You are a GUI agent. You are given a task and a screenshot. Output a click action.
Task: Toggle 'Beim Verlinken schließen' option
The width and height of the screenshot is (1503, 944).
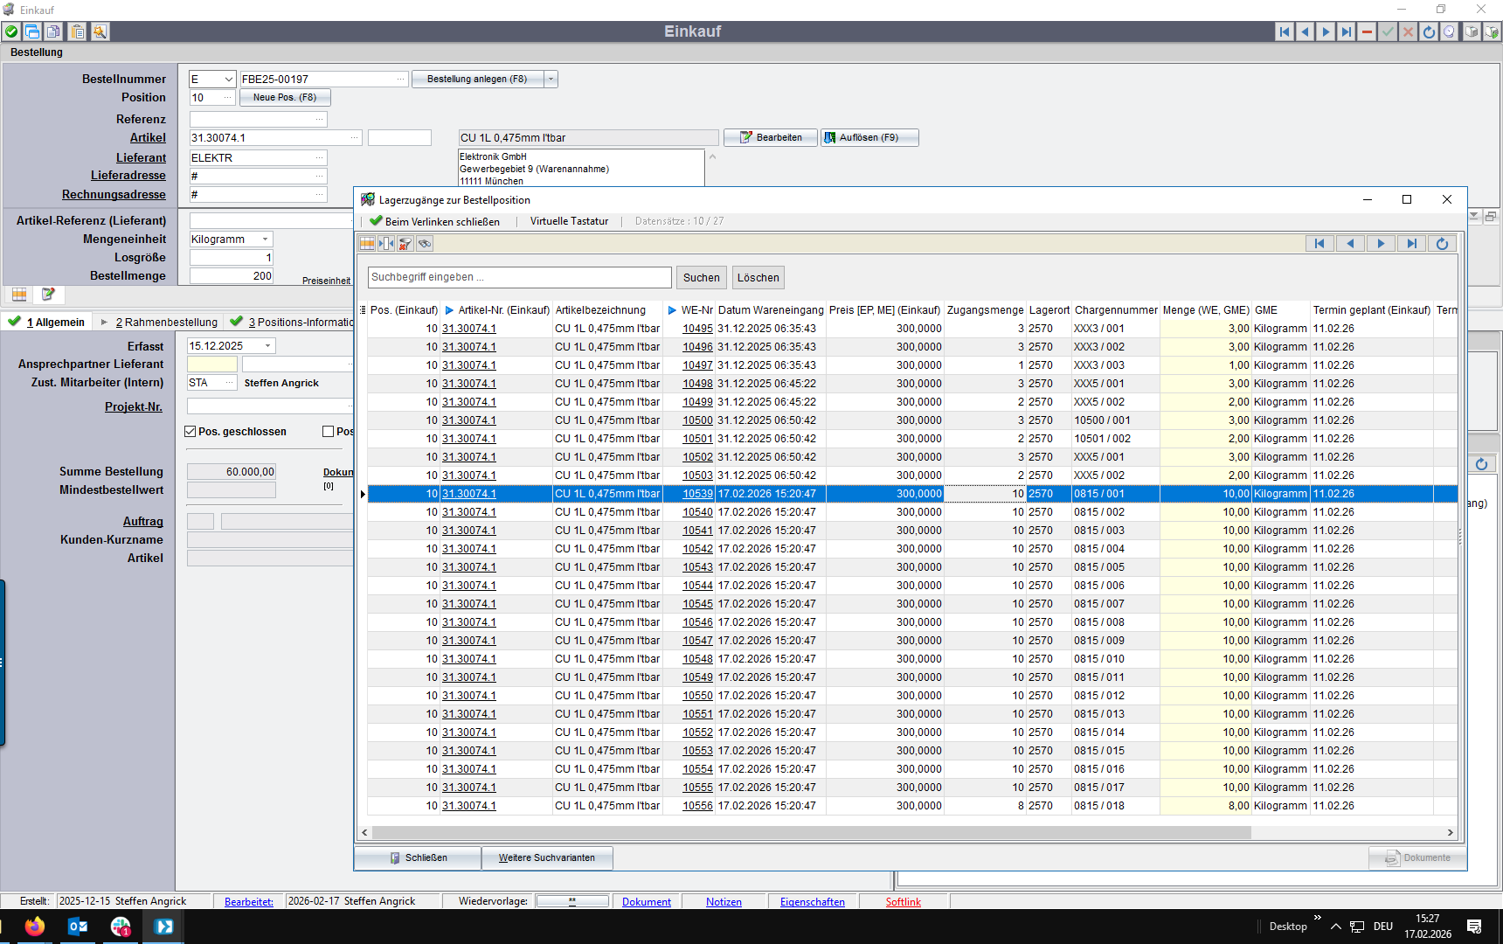click(434, 221)
